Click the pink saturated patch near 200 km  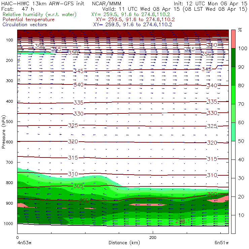[148, 205]
